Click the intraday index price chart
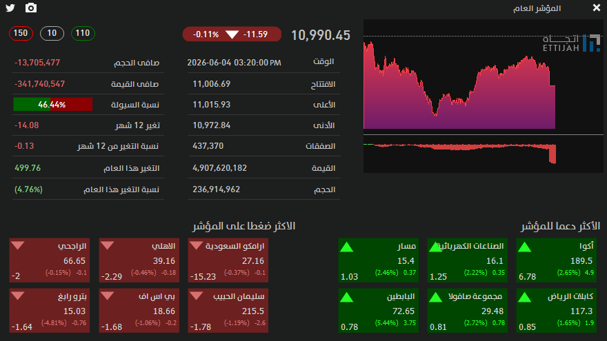The image size is (607, 341). (459, 85)
